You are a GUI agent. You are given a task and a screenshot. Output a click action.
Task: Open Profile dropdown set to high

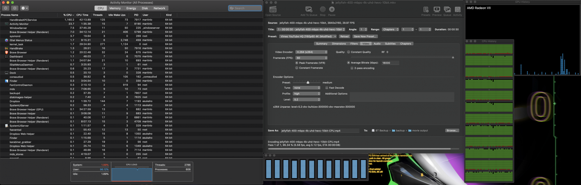(306, 94)
